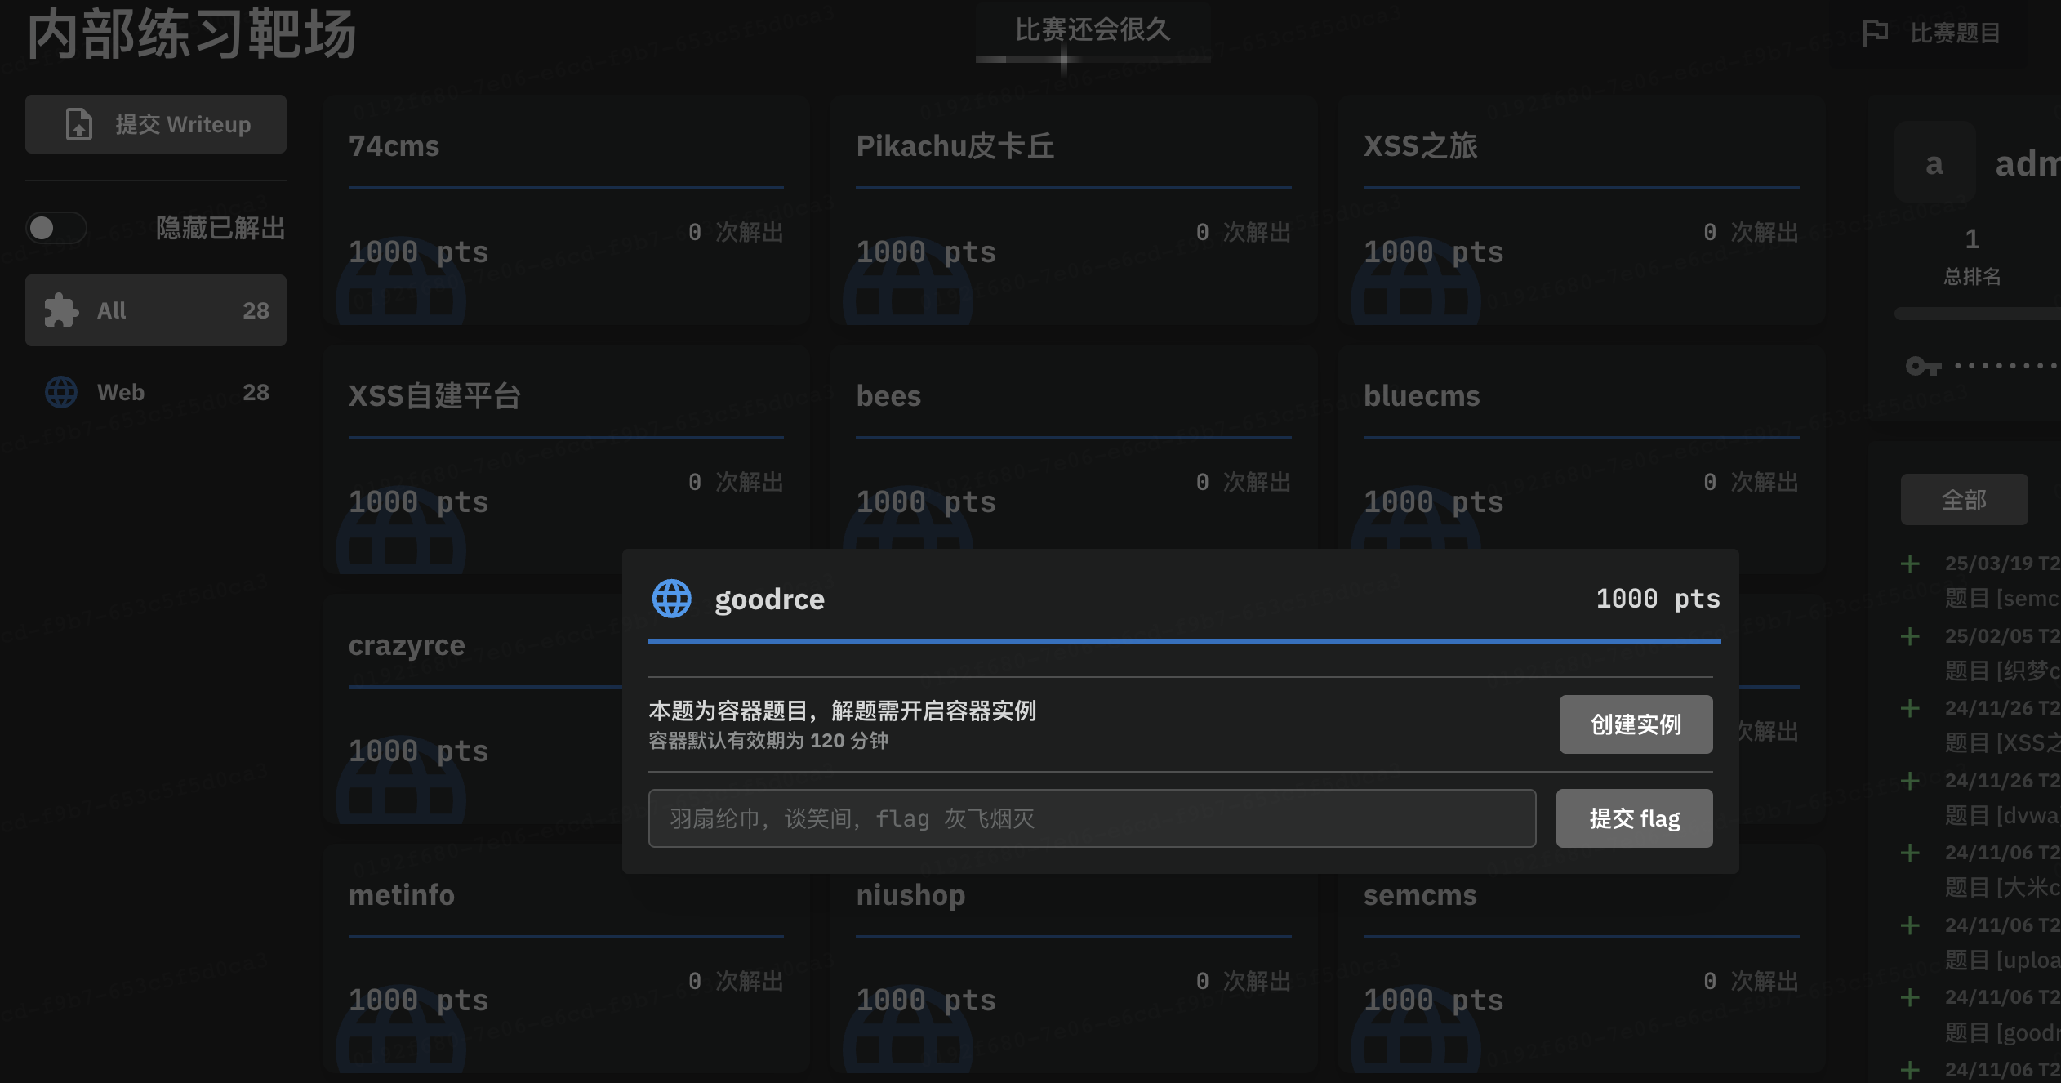Select the All category with 28
The width and height of the screenshot is (2061, 1083).
[x=155, y=310]
